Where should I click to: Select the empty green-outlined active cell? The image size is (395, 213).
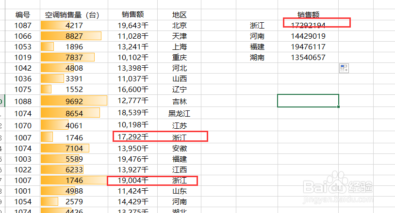click(308, 101)
